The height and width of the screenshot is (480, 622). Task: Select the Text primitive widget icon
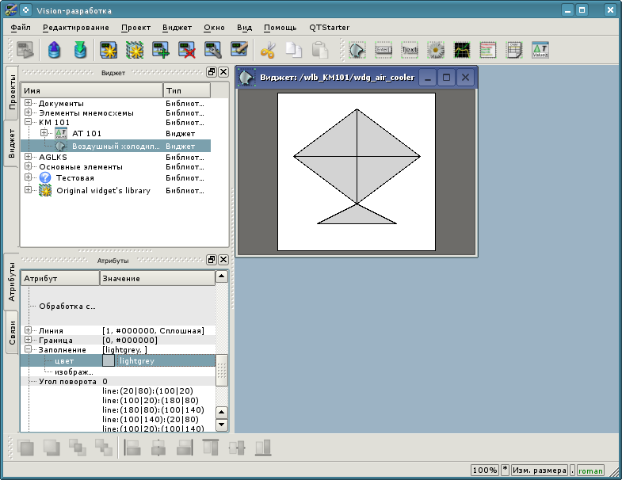click(410, 51)
